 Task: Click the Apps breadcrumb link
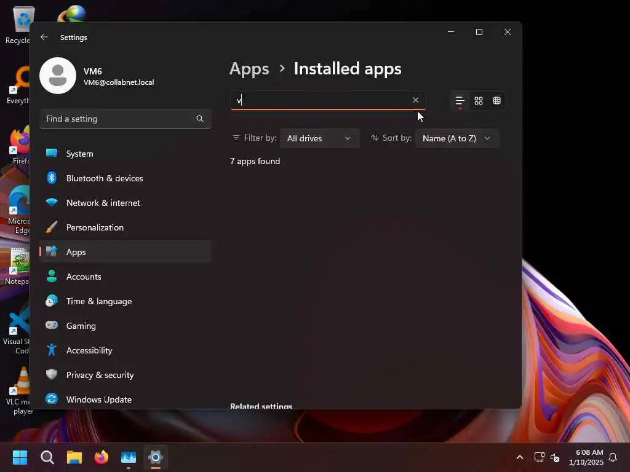click(249, 69)
